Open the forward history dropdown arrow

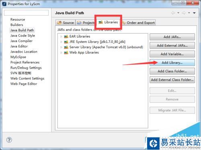point(189,13)
